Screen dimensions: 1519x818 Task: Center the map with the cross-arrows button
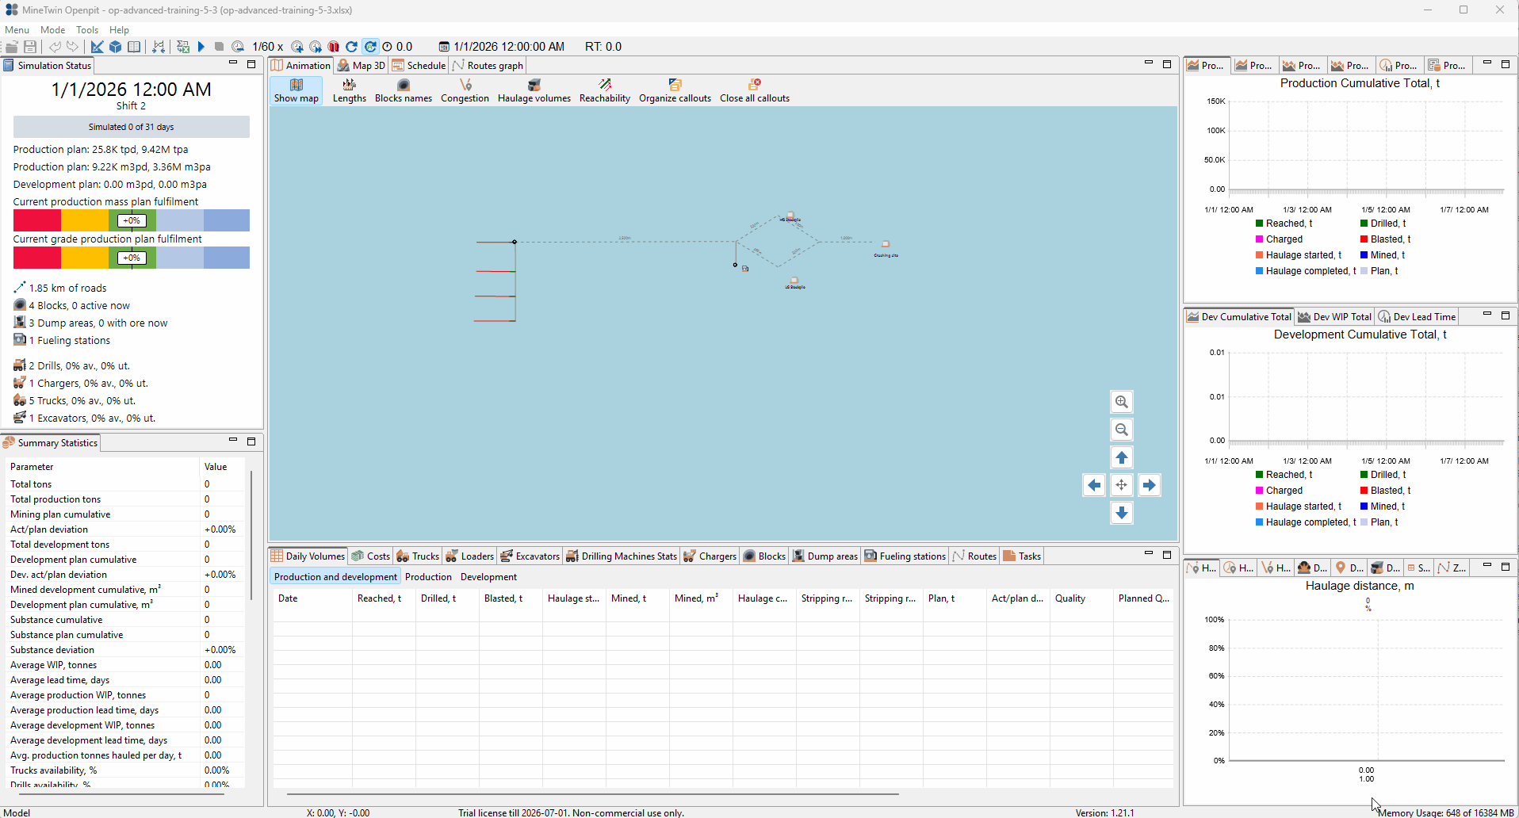click(x=1122, y=485)
